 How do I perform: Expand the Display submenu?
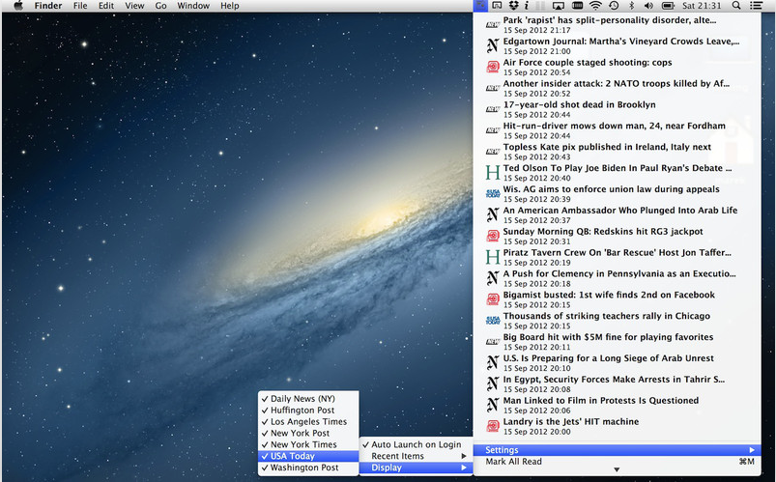pos(416,468)
